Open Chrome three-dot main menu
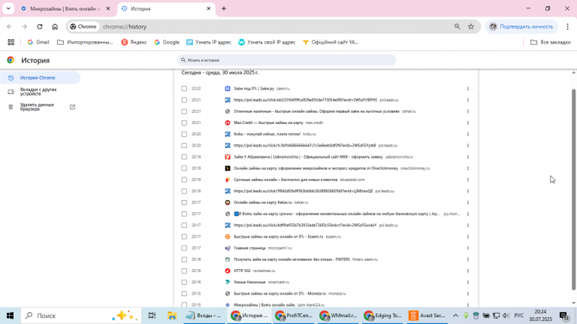Image resolution: width=577 pixels, height=324 pixels. [x=567, y=26]
